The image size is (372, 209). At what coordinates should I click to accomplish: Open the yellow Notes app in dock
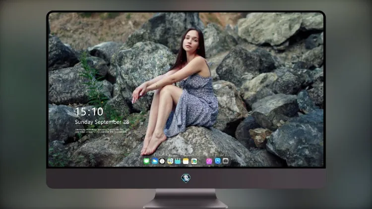coord(186,161)
